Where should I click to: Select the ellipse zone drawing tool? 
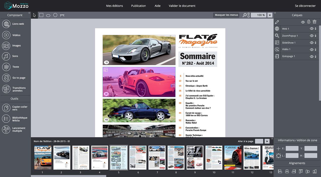pos(48,15)
